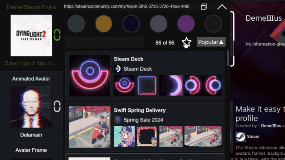Choose the Steam Deck neon avatar item
The width and height of the screenshot is (285, 160).
[x=124, y=85]
